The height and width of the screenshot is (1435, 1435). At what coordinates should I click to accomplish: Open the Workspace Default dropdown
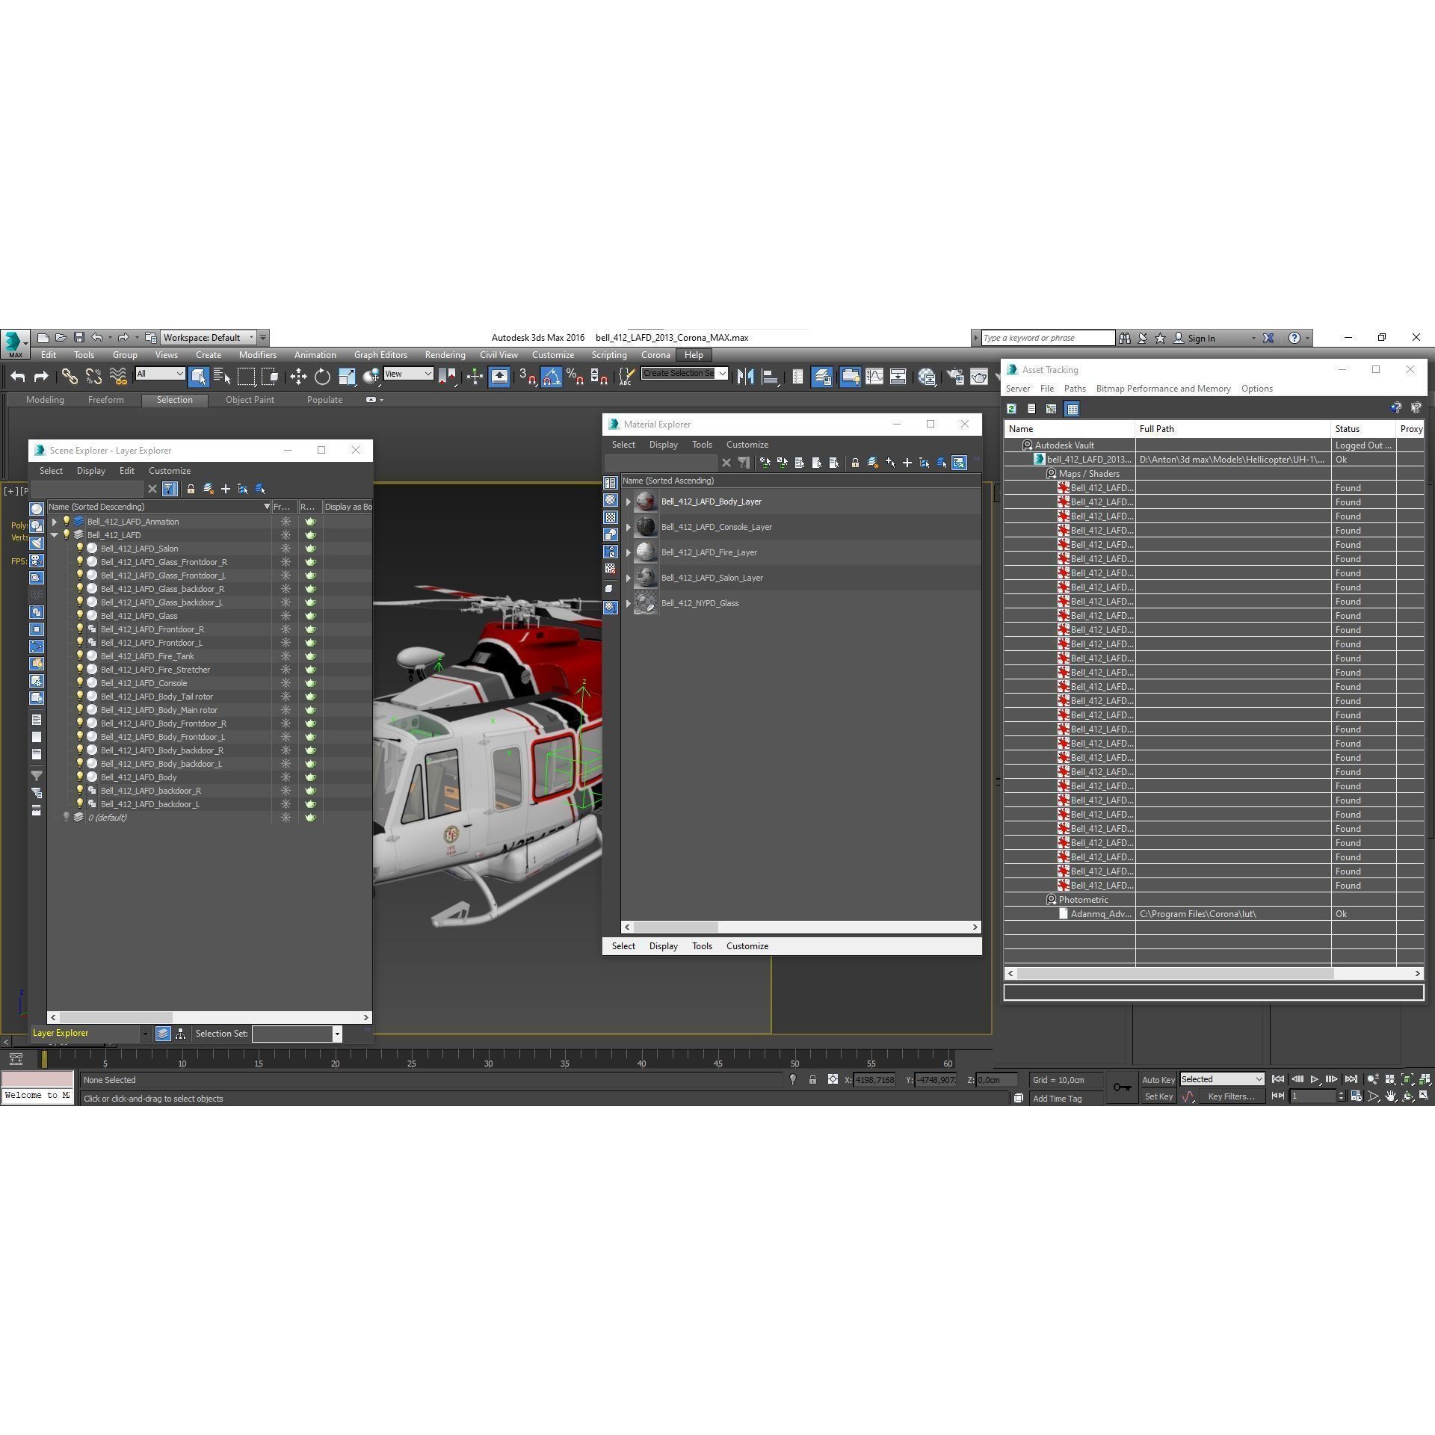tap(250, 337)
